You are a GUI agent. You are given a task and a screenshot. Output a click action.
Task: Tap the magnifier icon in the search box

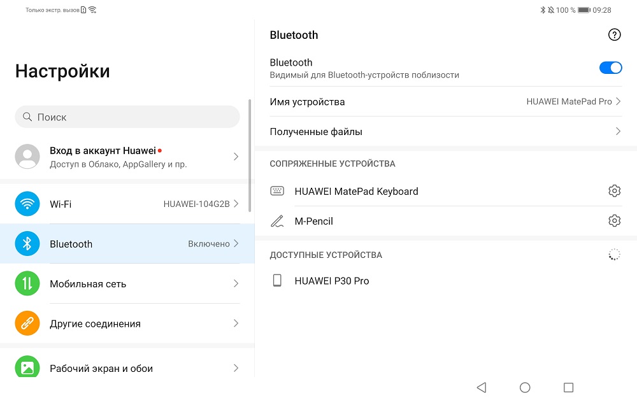point(27,117)
